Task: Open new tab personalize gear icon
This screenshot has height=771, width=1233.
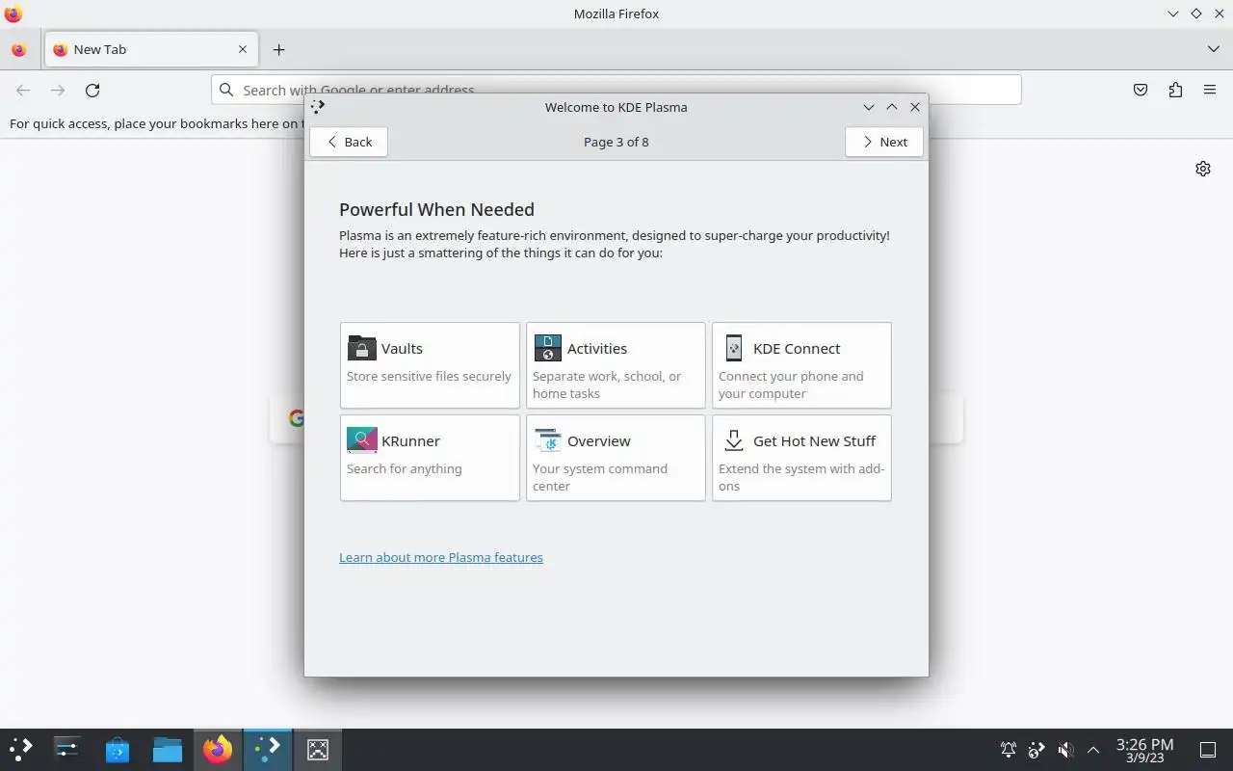Action: click(x=1203, y=169)
